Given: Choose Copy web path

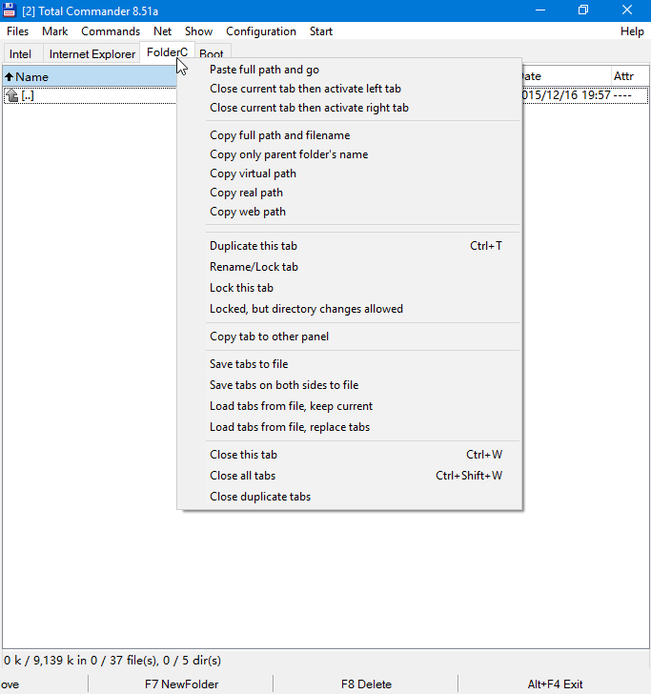Looking at the screenshot, I should (350, 211).
